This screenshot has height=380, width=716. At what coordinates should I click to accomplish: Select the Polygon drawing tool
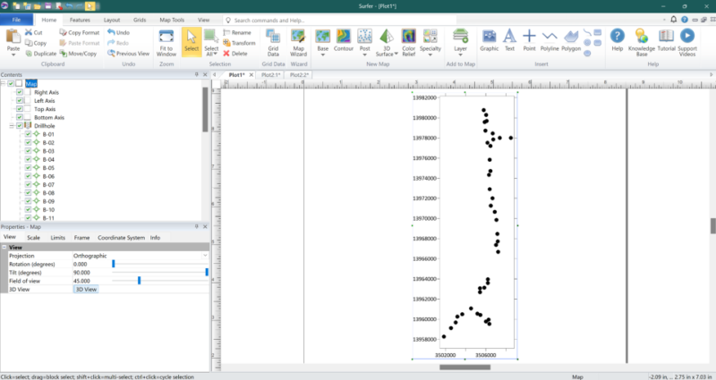click(x=571, y=40)
